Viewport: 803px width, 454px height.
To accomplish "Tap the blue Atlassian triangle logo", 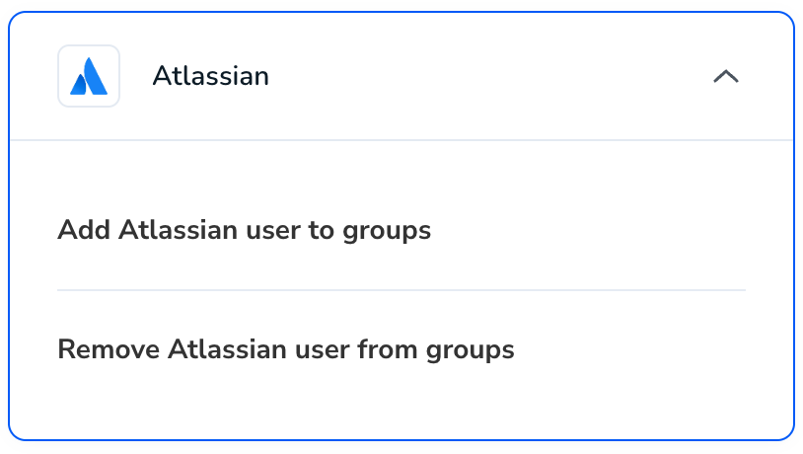I will click(x=89, y=76).
